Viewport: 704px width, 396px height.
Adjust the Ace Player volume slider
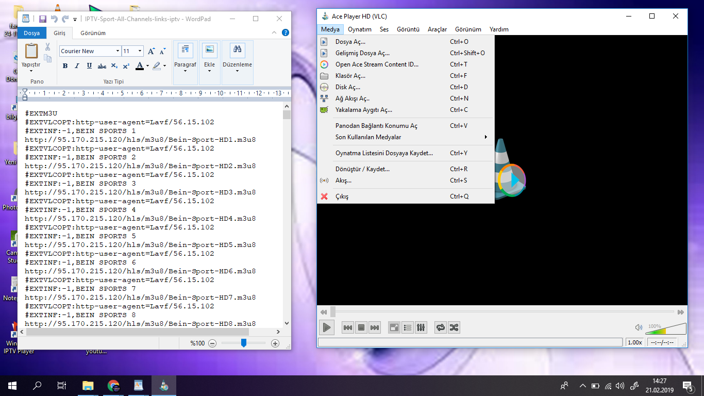[665, 328]
